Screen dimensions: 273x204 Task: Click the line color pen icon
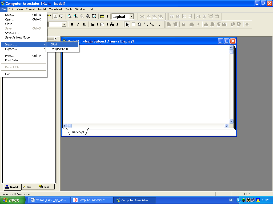[112, 24]
